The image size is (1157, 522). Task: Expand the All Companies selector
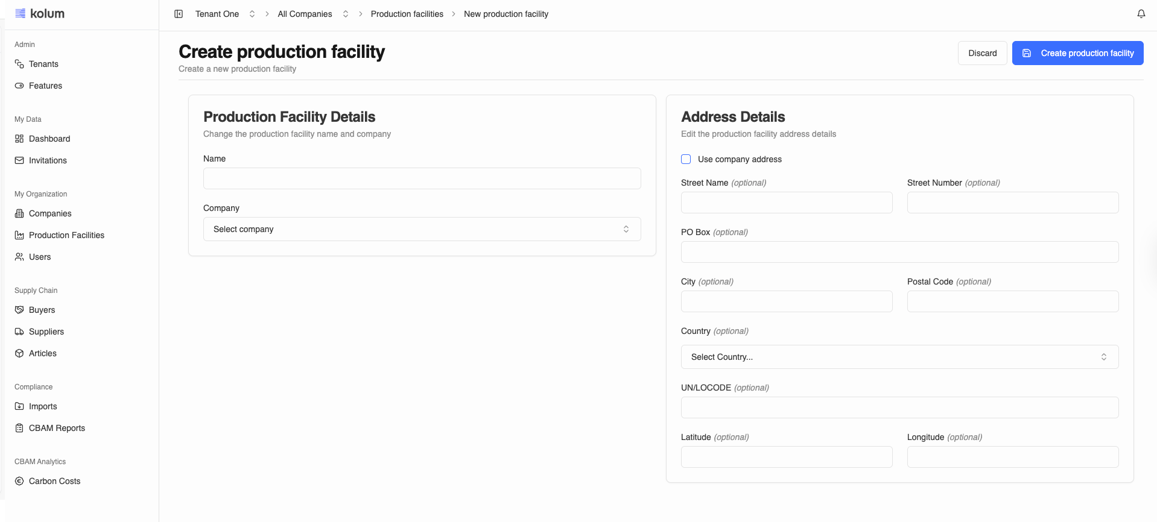pos(312,14)
